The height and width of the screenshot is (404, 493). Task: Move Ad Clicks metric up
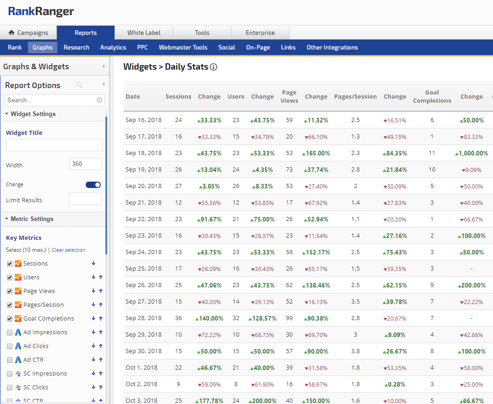(101, 346)
